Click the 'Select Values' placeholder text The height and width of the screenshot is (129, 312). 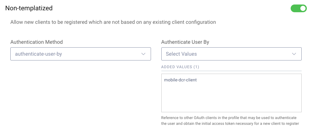(181, 54)
